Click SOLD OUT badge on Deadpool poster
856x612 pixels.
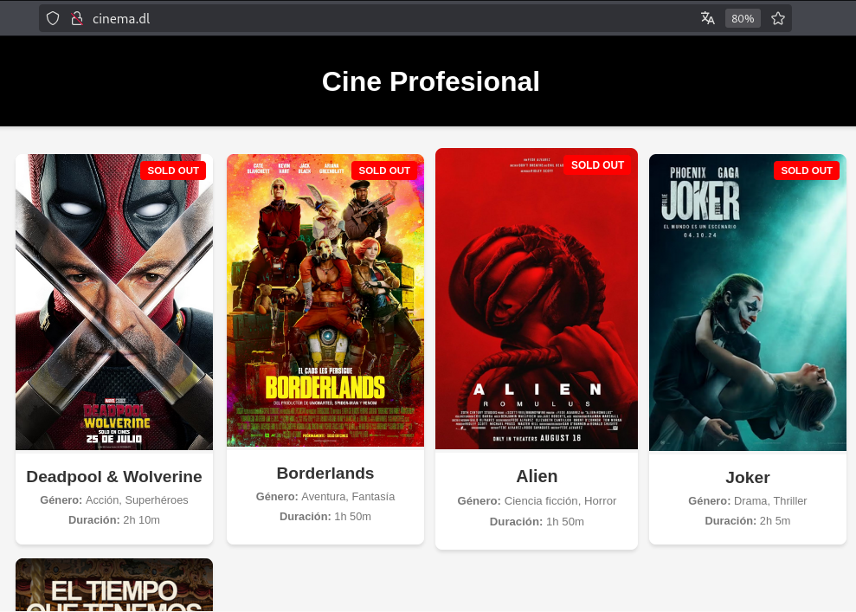(173, 171)
